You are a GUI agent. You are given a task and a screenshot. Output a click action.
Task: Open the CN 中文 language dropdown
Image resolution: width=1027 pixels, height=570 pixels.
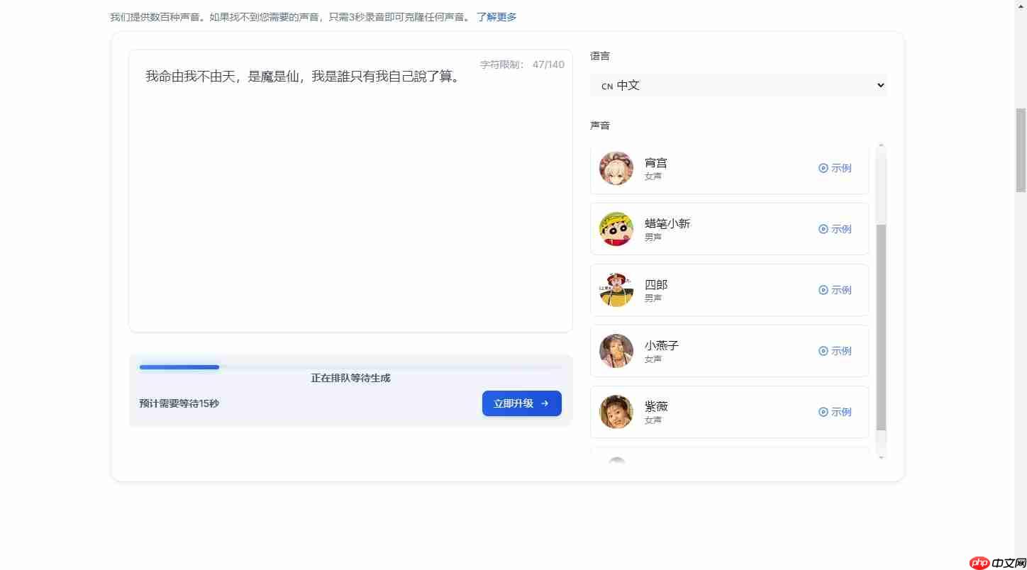coord(738,85)
